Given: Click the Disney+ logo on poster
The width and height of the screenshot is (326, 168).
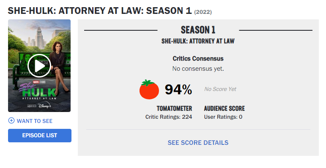Looking at the screenshot, I should (44, 106).
